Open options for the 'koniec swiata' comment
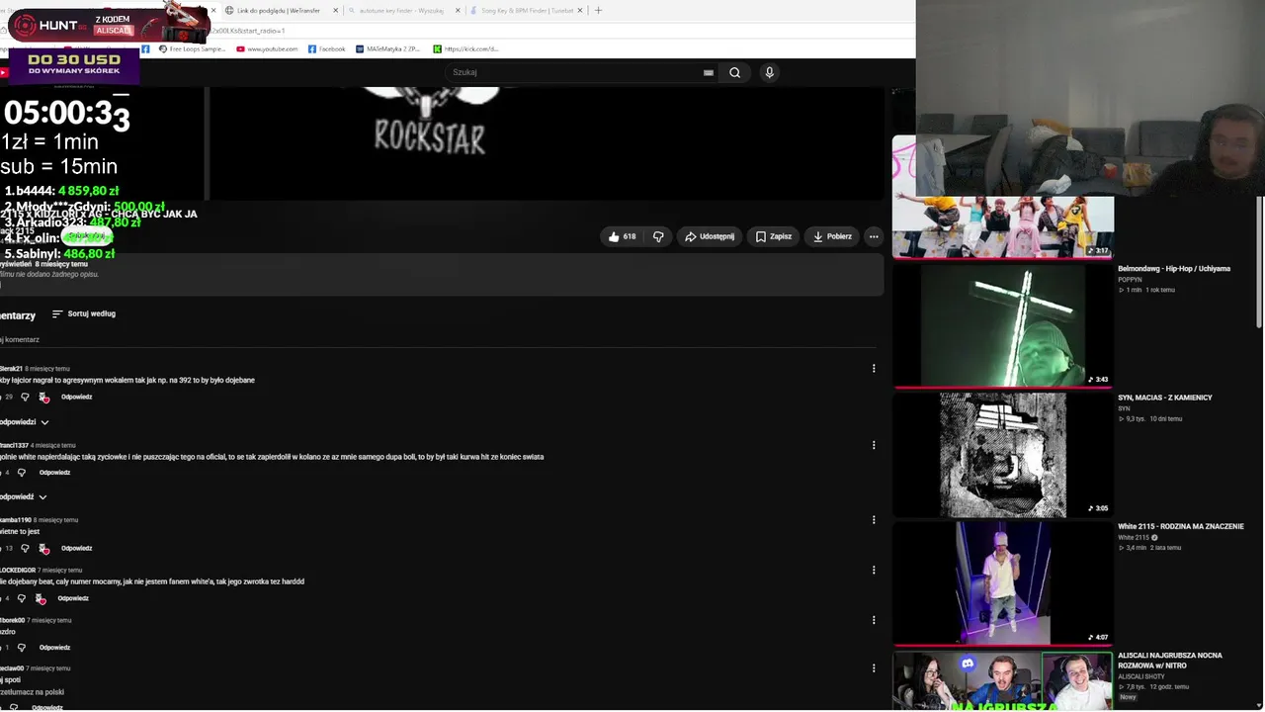This screenshot has width=1265, height=712. click(874, 445)
